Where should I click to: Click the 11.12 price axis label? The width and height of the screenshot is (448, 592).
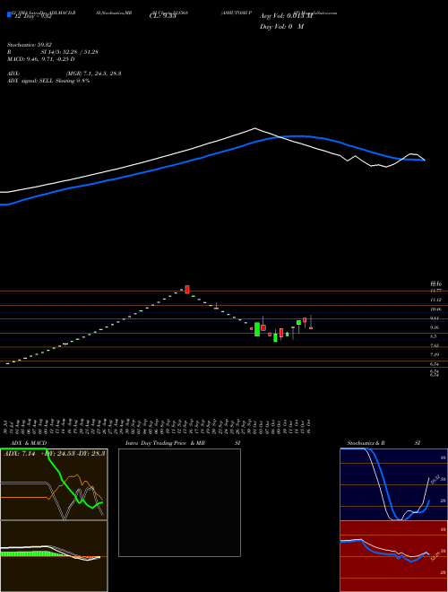(x=436, y=300)
